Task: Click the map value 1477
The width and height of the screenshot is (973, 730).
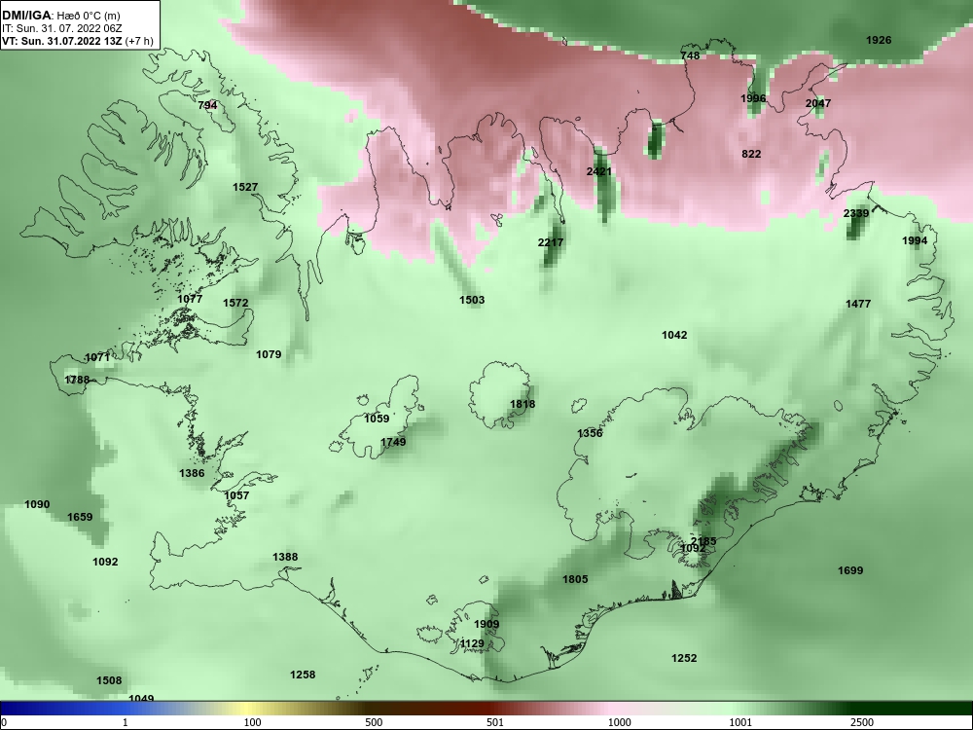Action: (858, 304)
